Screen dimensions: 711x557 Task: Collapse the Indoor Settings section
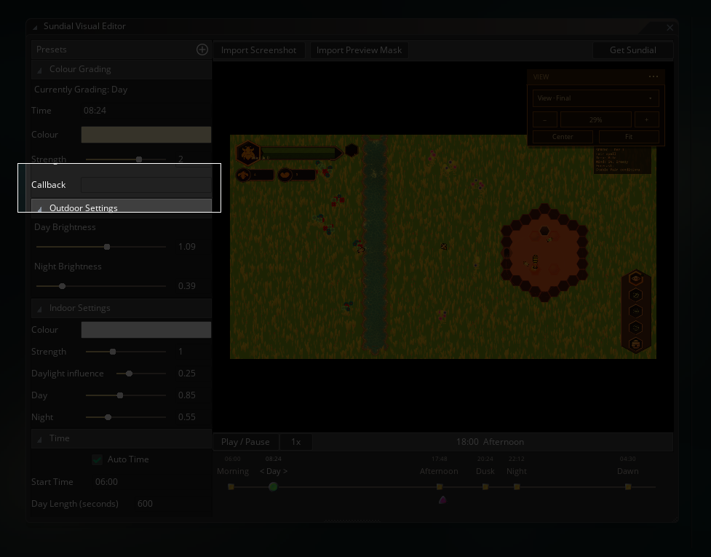(x=39, y=309)
